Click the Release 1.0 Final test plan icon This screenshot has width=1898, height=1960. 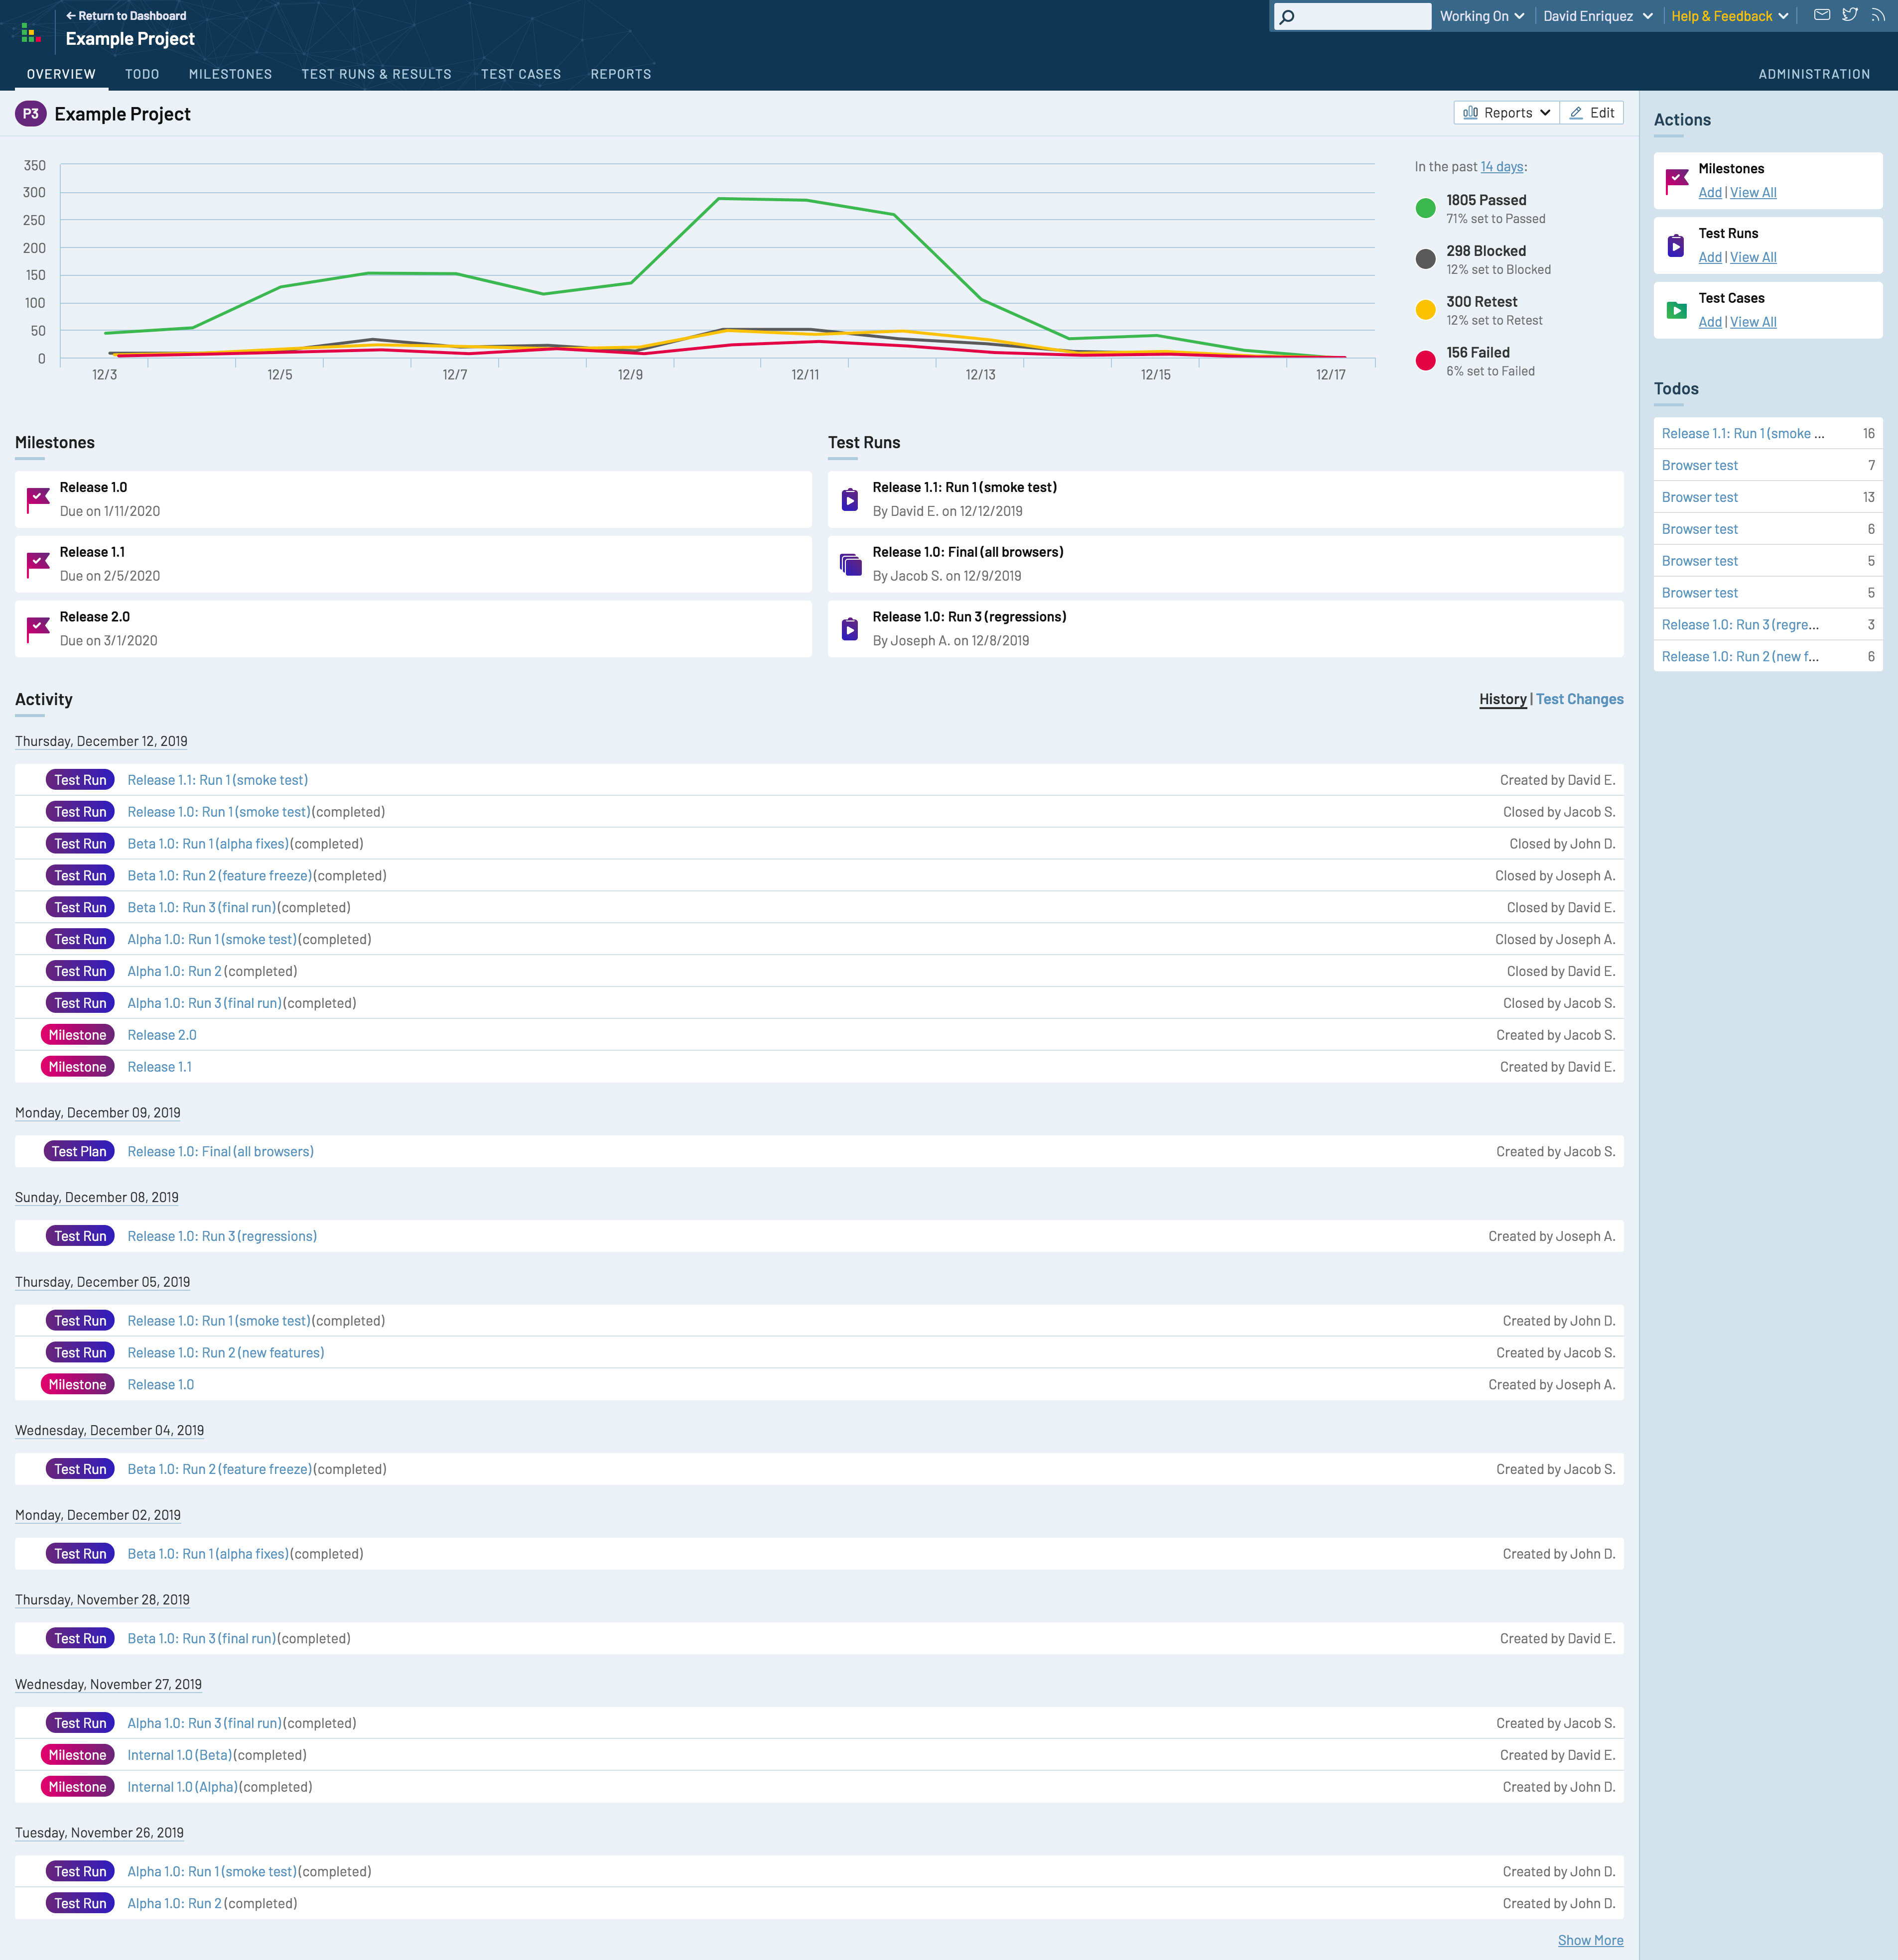tap(850, 564)
